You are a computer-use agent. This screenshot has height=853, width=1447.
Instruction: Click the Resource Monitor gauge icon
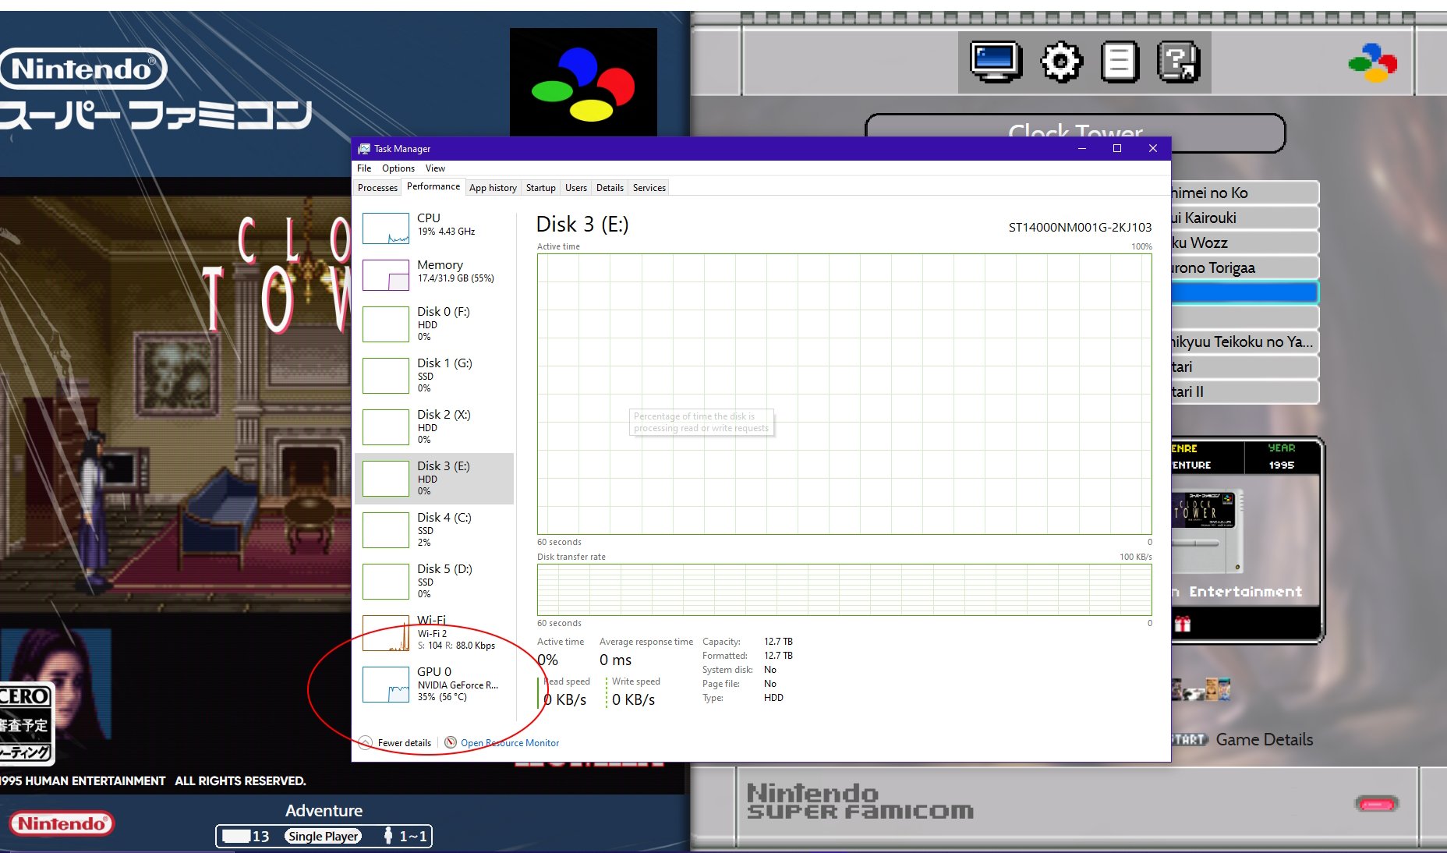[451, 742]
